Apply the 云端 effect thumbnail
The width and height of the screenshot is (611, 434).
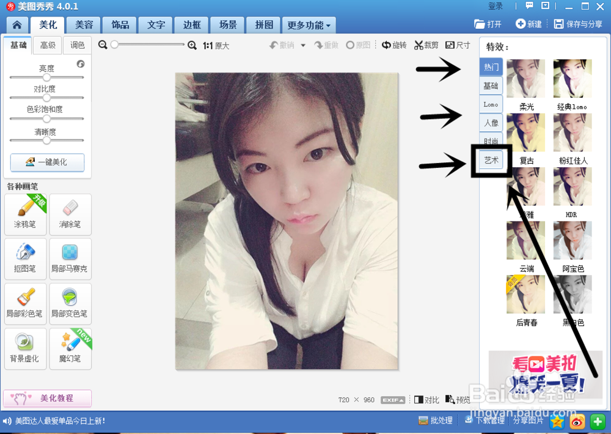[525, 241]
